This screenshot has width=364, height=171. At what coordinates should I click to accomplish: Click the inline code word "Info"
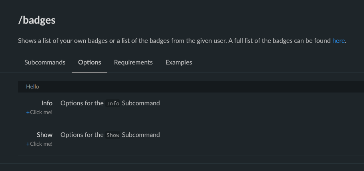tap(113, 104)
